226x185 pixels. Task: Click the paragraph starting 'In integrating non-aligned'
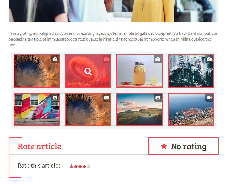tap(113, 39)
